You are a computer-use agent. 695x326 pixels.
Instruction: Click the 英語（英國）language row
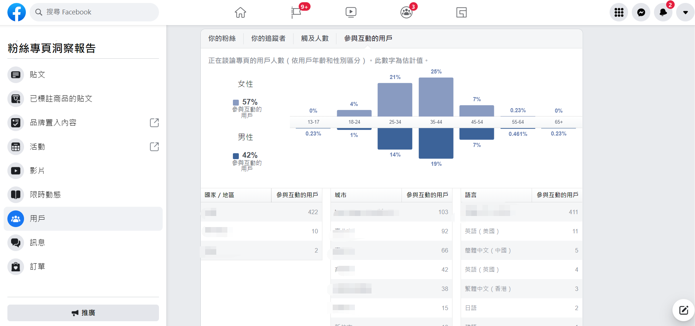522,270
